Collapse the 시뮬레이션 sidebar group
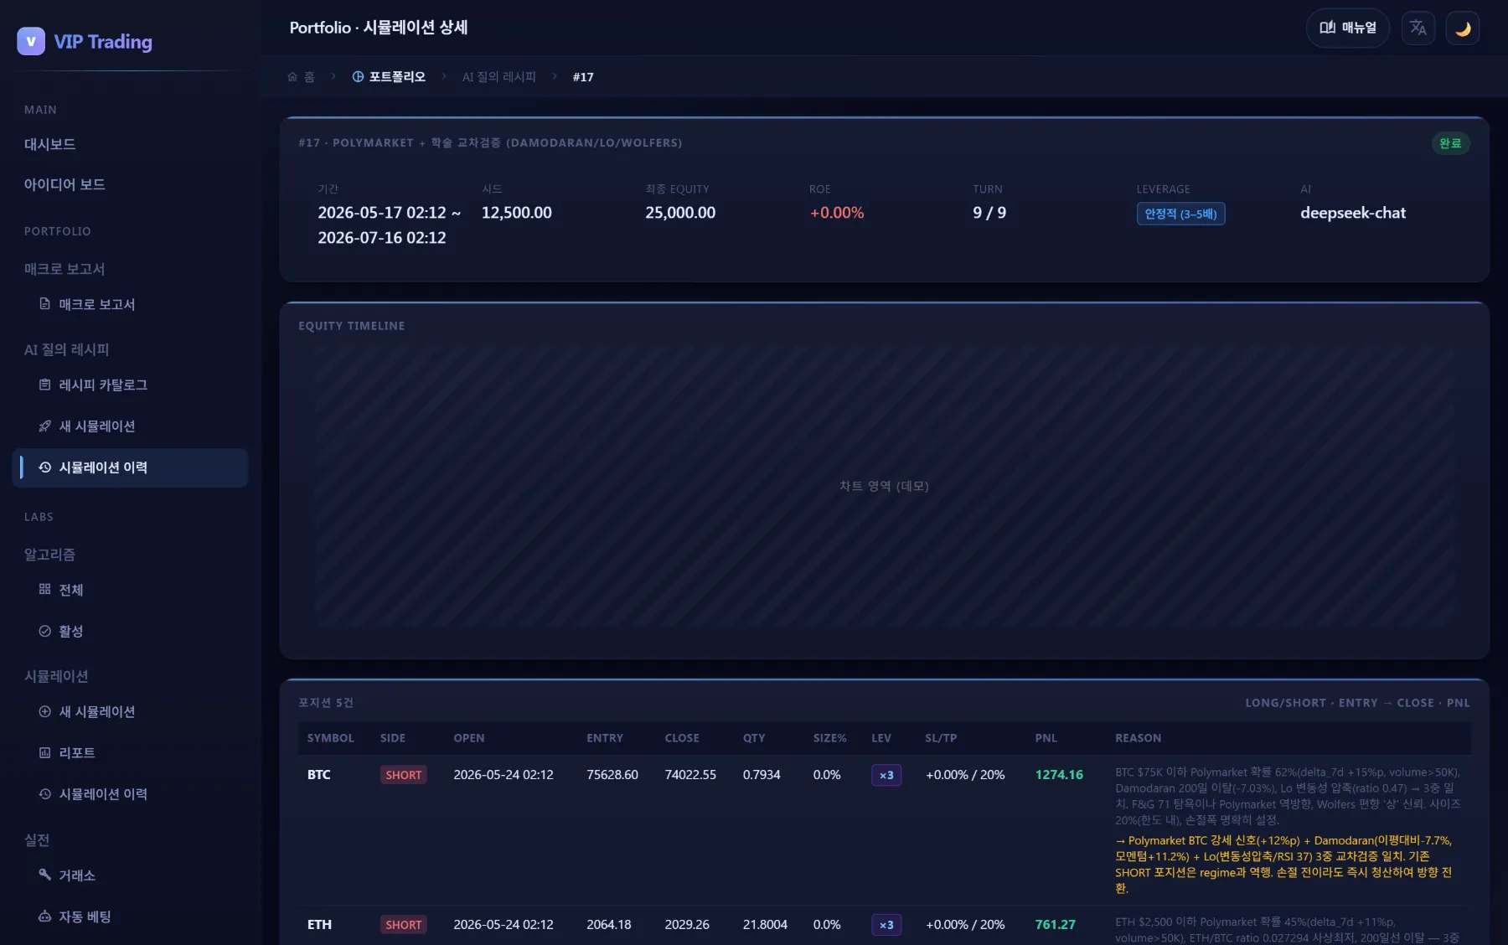Screen dimensions: 1508x945 [56, 676]
